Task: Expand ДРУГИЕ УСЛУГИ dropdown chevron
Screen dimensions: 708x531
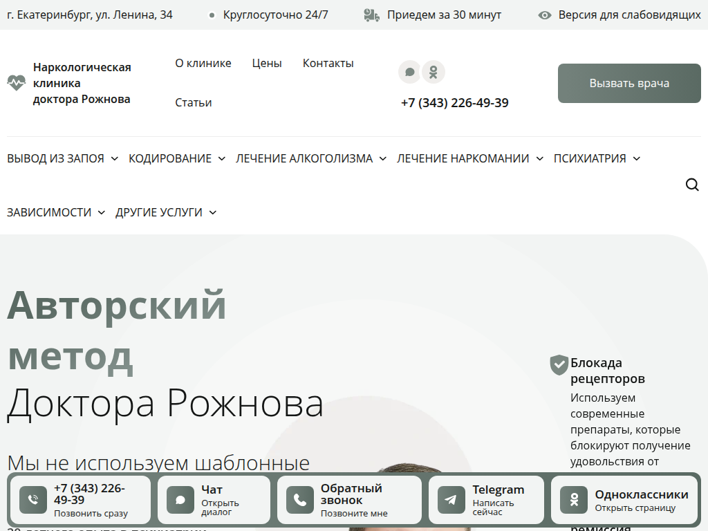Action: click(213, 212)
